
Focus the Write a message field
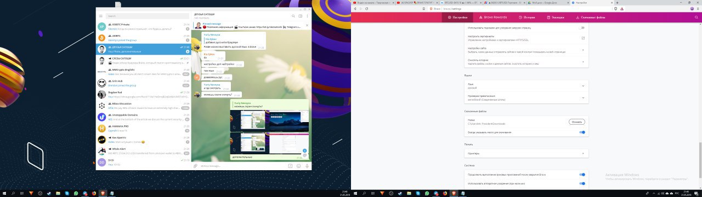(242, 165)
